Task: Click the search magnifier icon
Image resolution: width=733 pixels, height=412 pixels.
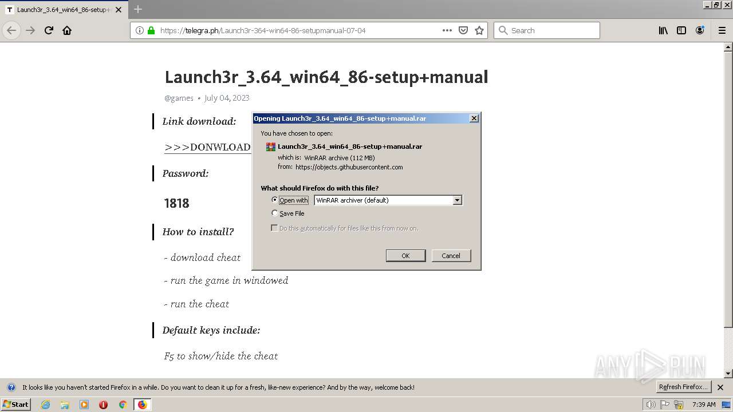Action: 503,30
